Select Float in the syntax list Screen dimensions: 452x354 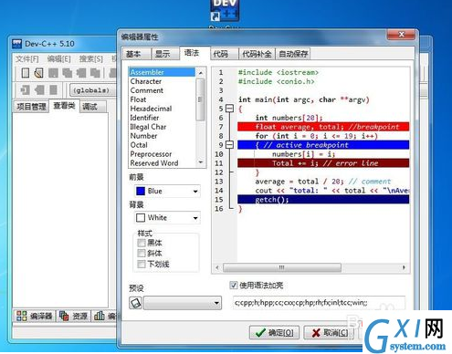162,99
